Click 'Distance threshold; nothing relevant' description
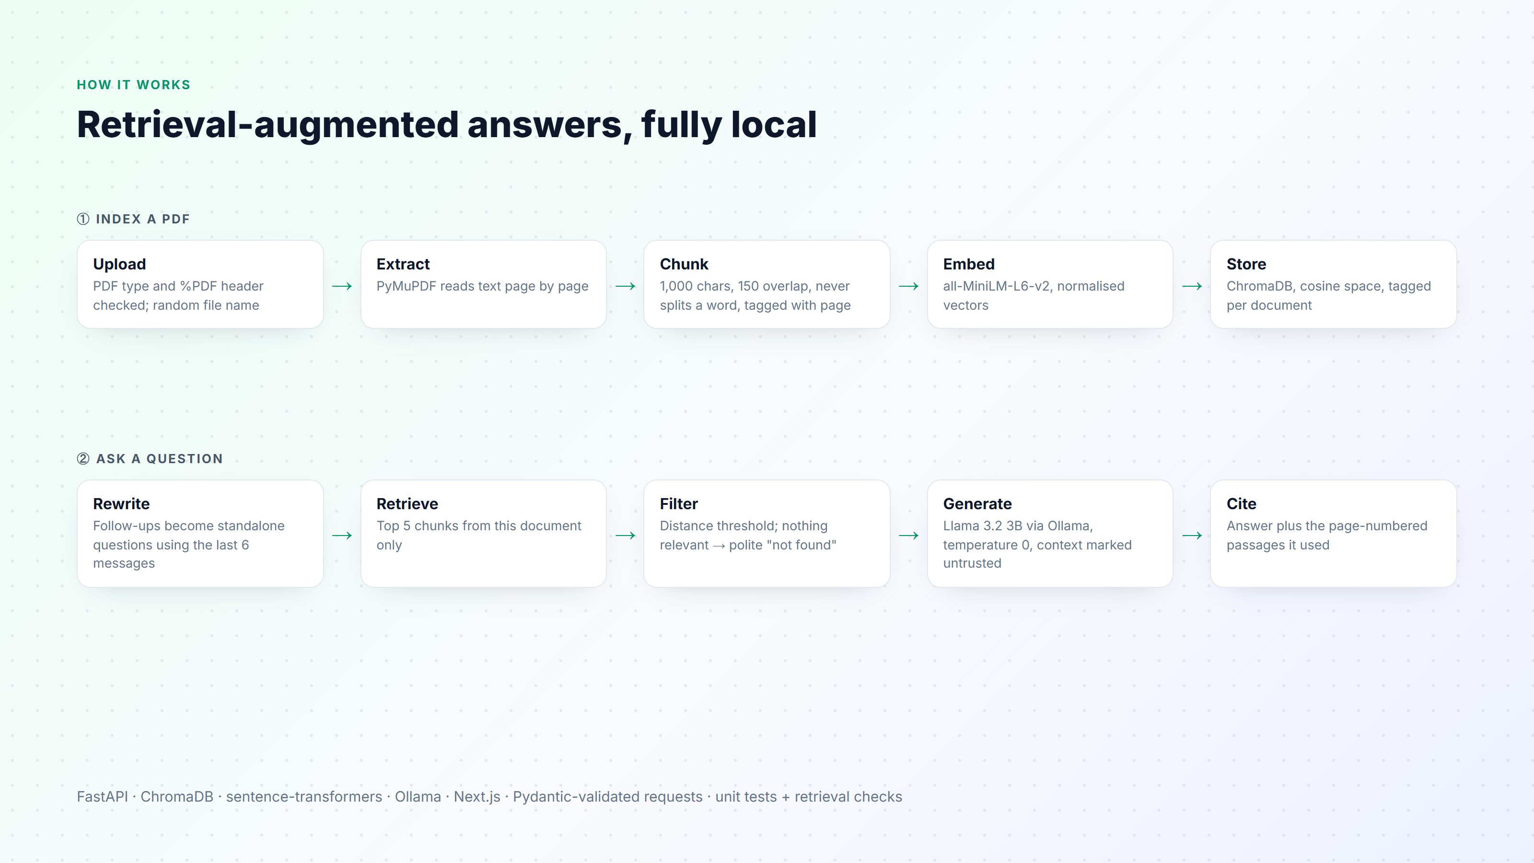The height and width of the screenshot is (863, 1534). pos(748,535)
